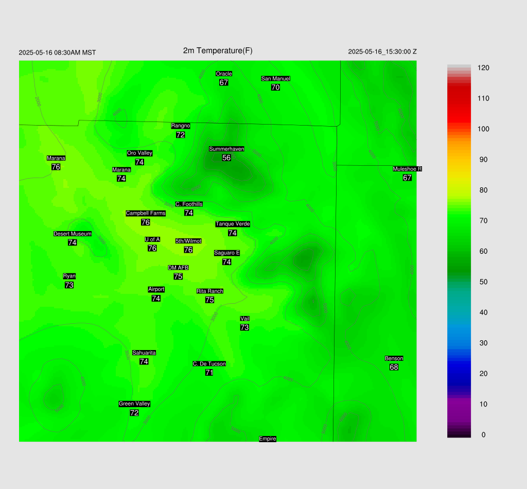Select the Summerhaven station label
This screenshot has width=527, height=489.
226,149
